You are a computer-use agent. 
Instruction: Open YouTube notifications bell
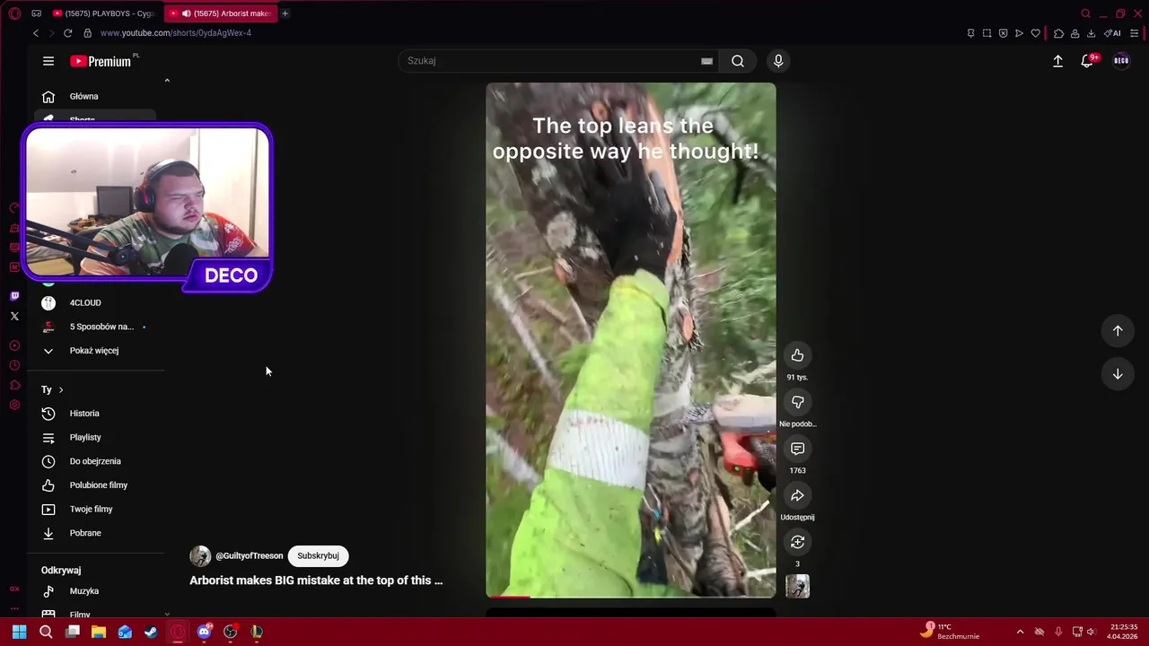pos(1086,61)
